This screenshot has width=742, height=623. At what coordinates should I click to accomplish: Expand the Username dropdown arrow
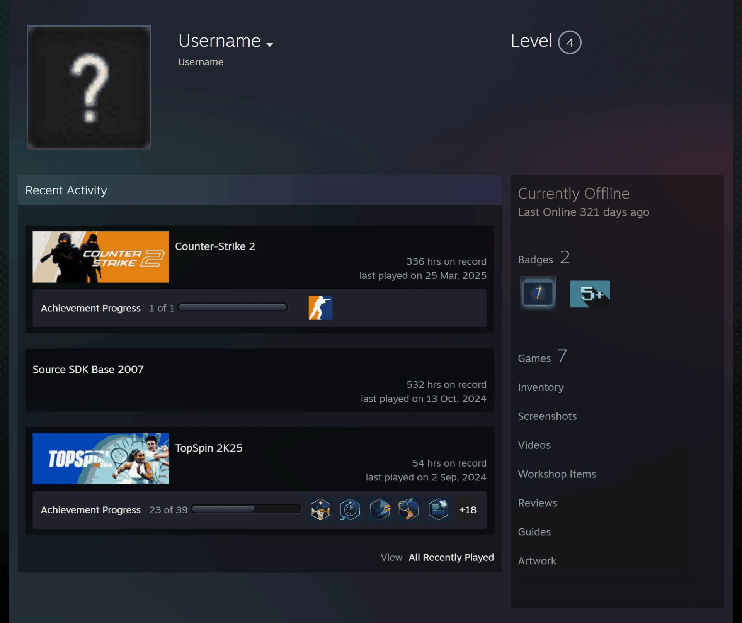pos(270,44)
